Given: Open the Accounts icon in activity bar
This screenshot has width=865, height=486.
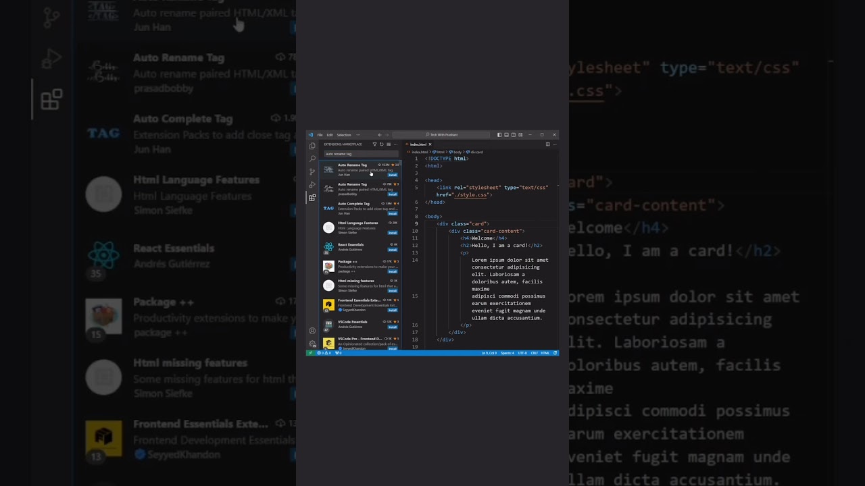Looking at the screenshot, I should [312, 331].
